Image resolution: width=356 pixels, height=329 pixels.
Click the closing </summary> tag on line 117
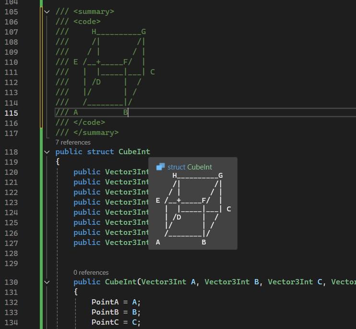[x=96, y=133]
